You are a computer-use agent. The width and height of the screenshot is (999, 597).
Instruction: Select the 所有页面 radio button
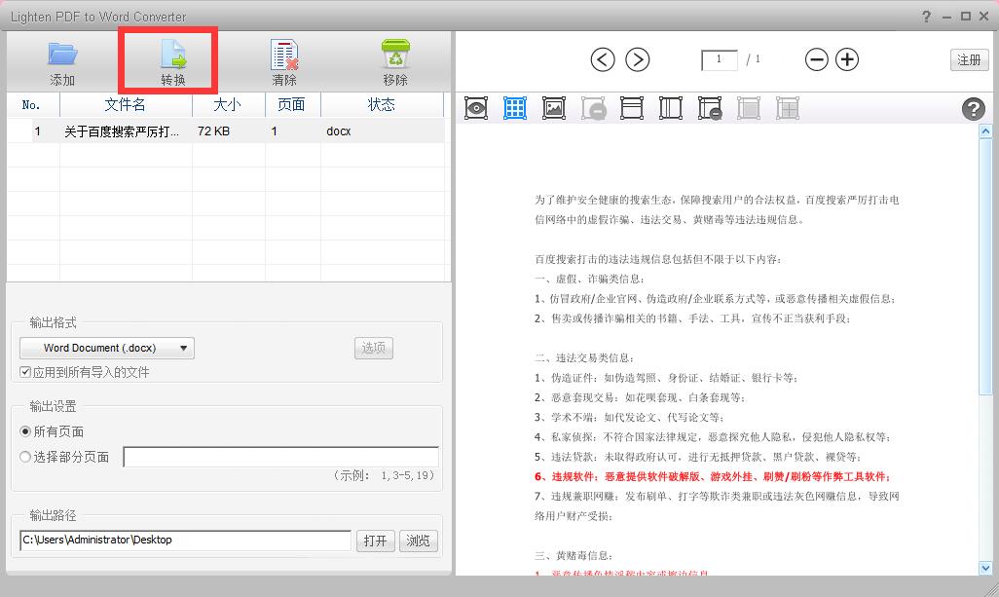tap(25, 431)
